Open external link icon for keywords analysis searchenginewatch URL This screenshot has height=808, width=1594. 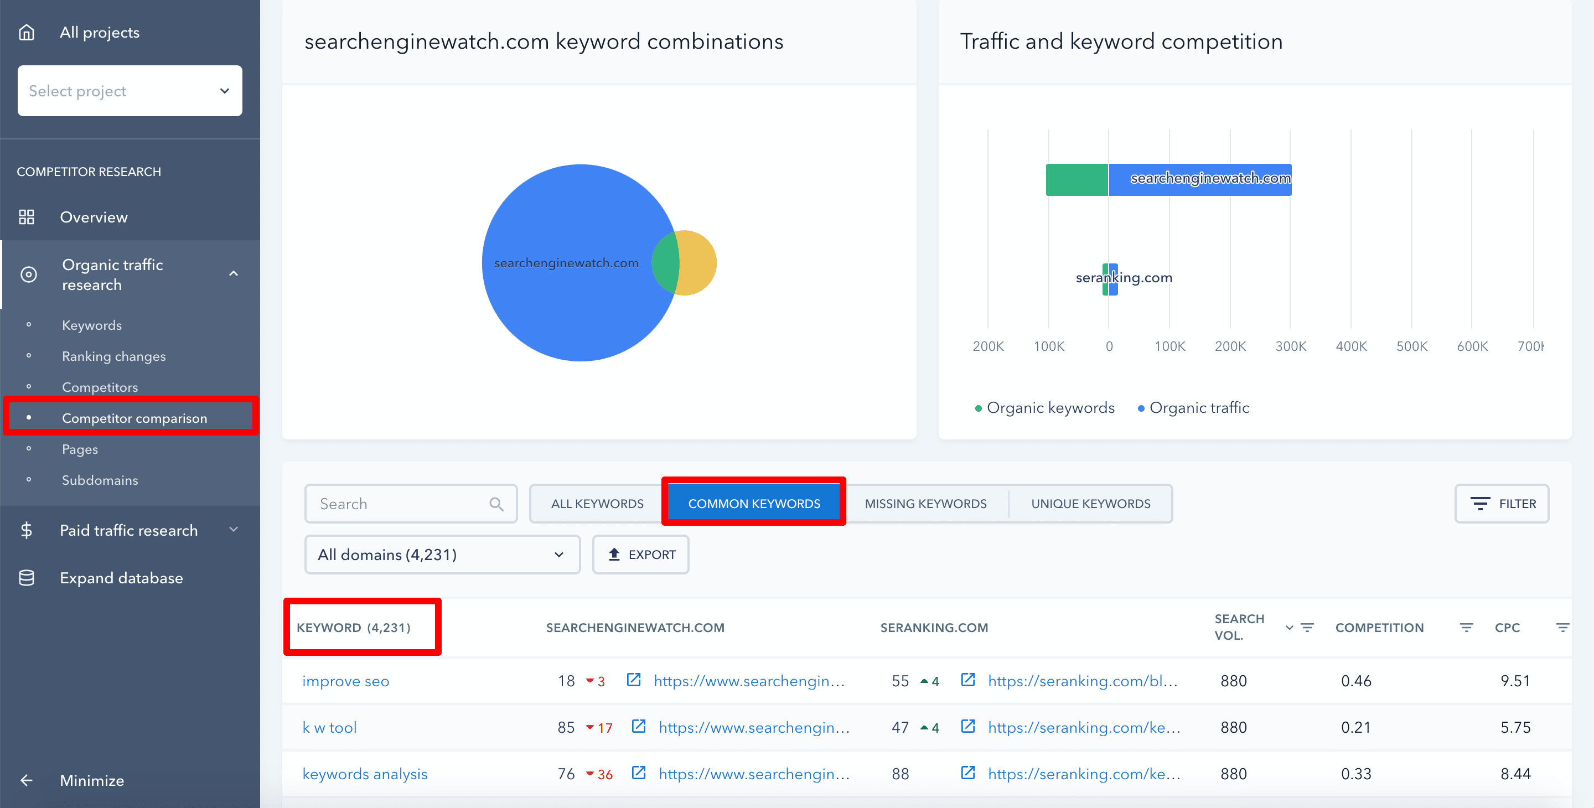coord(639,773)
